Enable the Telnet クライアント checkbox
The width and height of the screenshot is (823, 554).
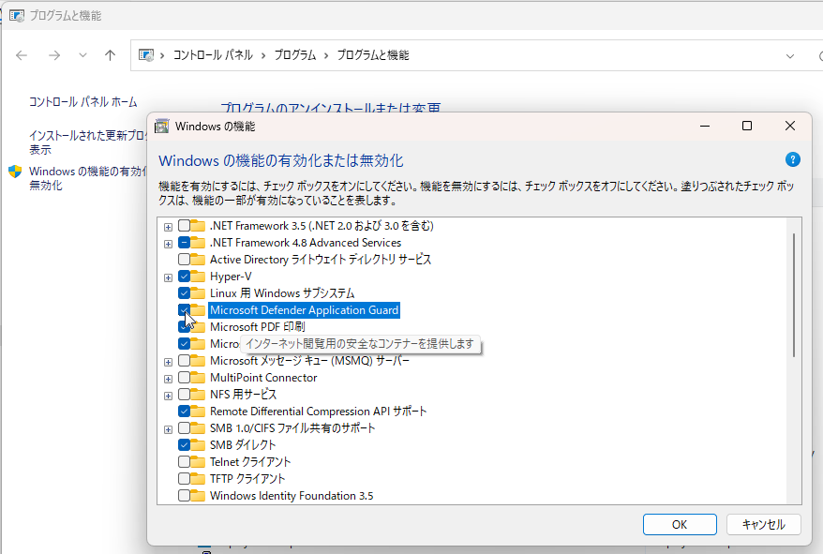point(182,462)
